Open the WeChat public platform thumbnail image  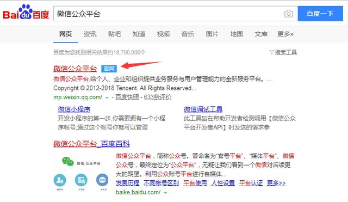coord(81,173)
